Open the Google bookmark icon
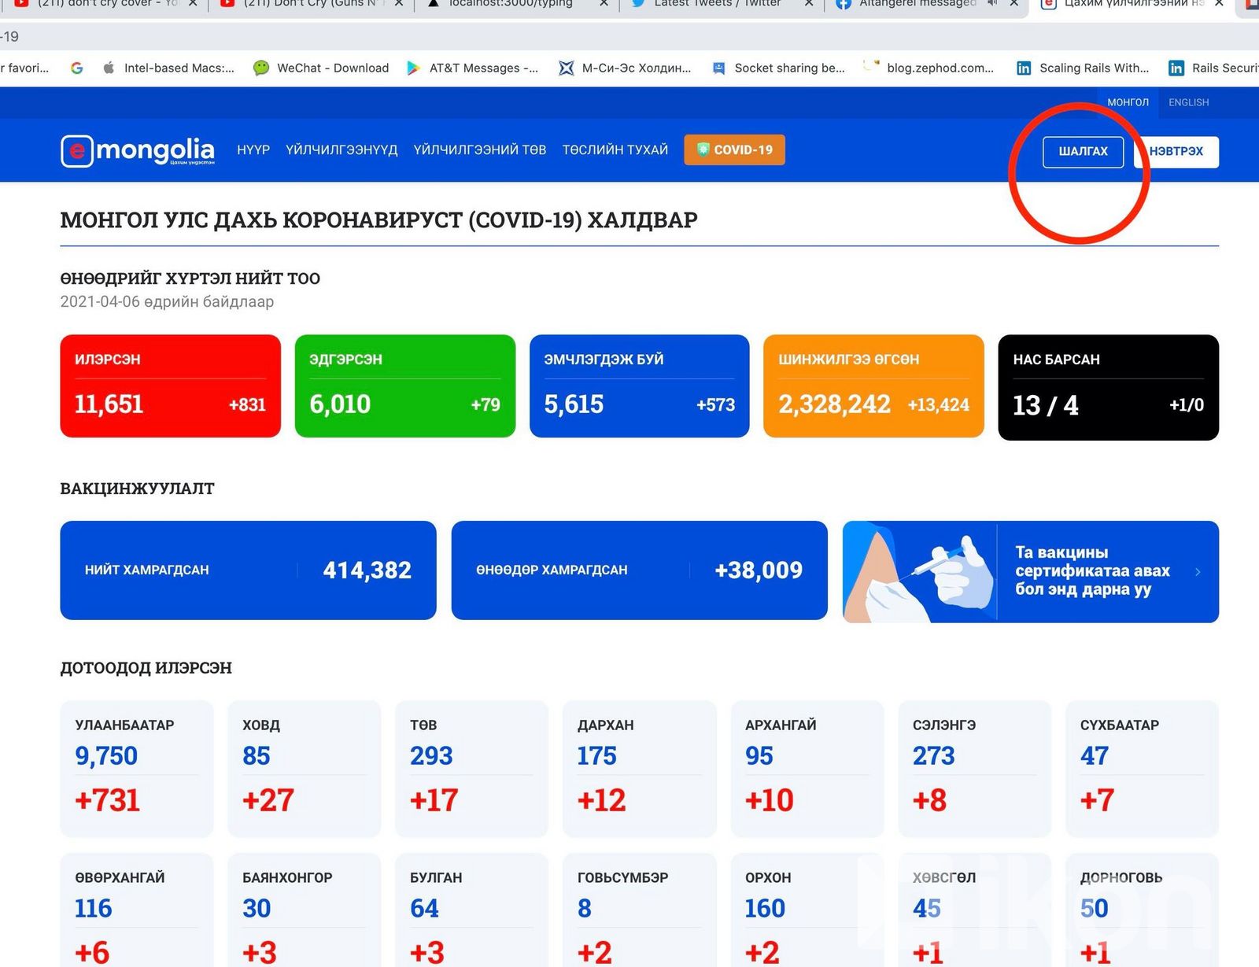1259x967 pixels. (x=76, y=68)
